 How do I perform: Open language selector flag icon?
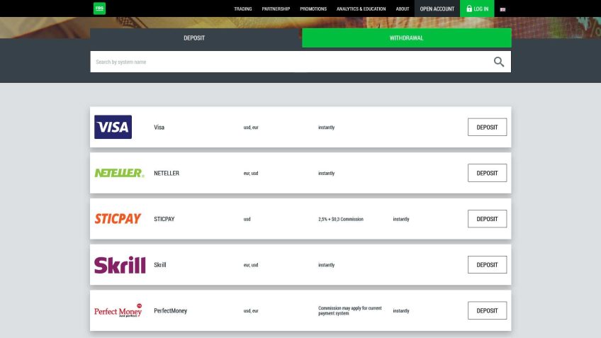coord(502,9)
